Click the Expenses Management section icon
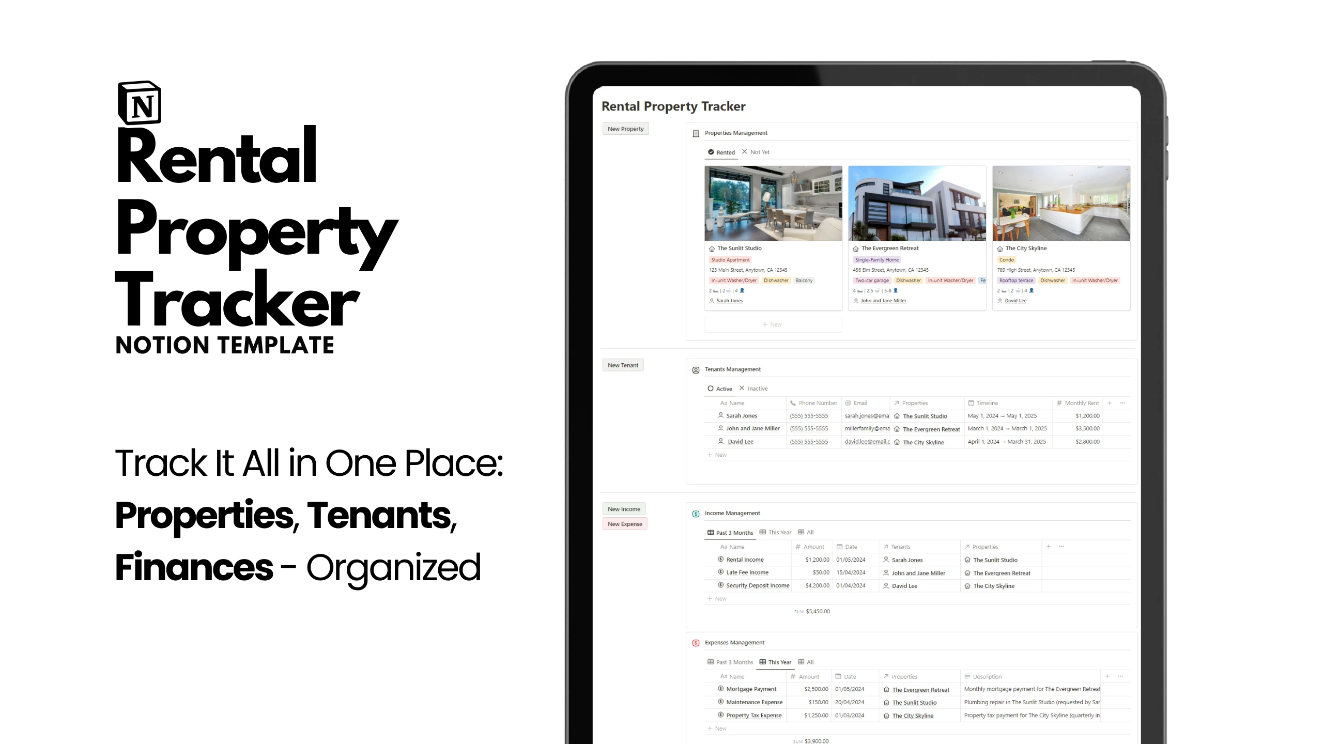The height and width of the screenshot is (744, 1323). point(694,642)
